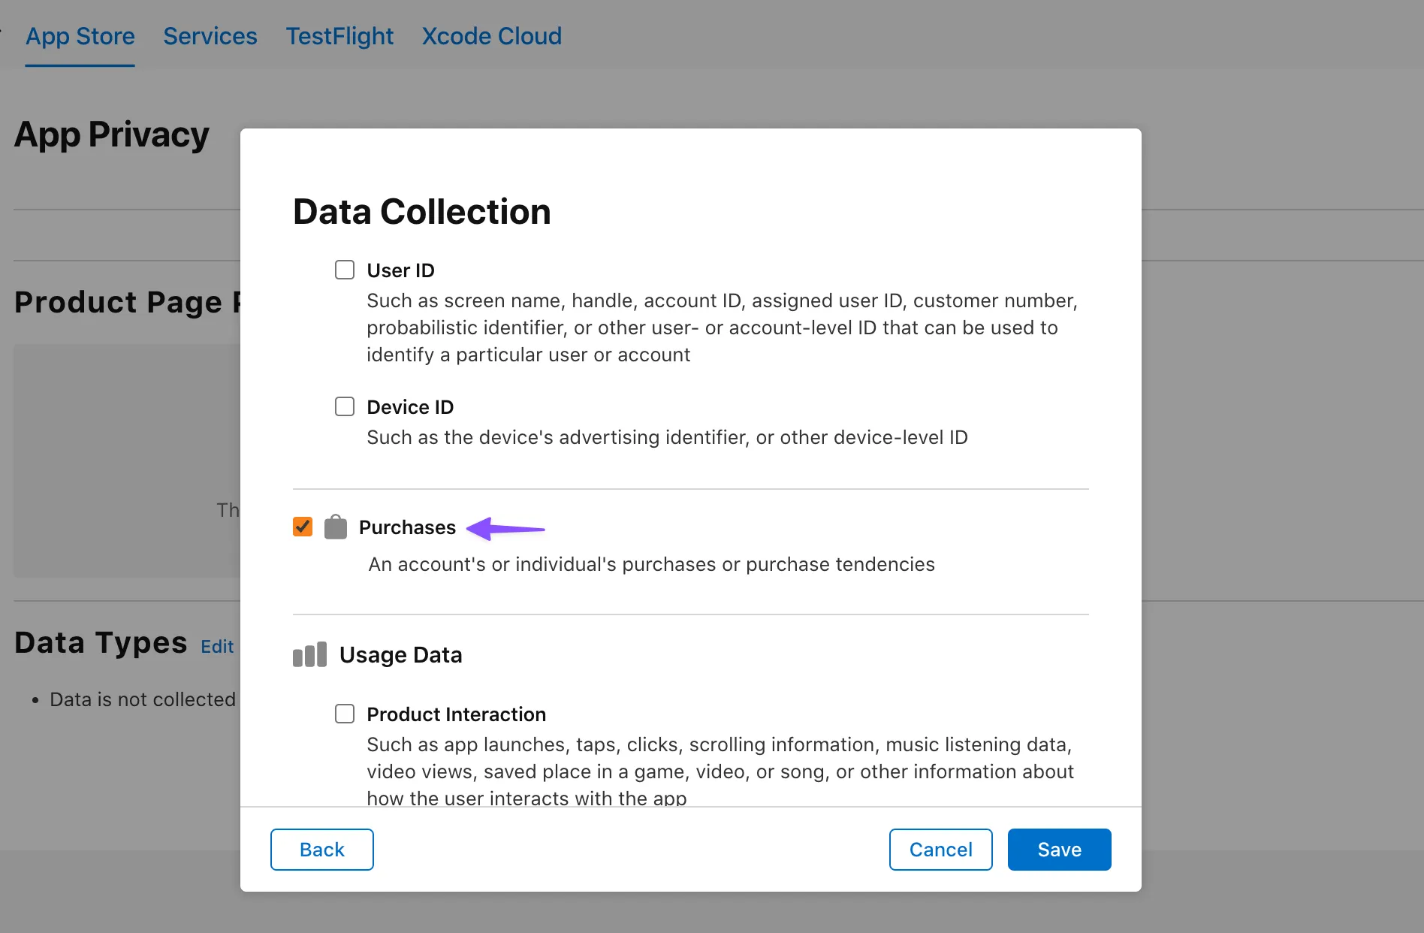Go to the TestFlight tab
This screenshot has height=933, width=1424.
(x=339, y=36)
